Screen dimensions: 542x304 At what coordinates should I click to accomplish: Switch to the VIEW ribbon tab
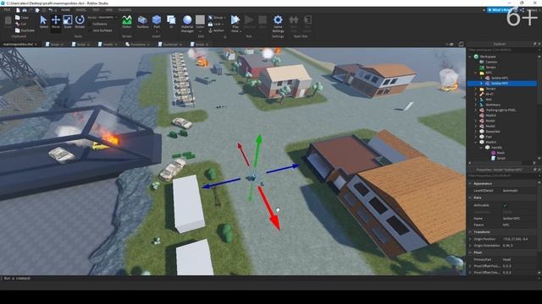point(109,10)
